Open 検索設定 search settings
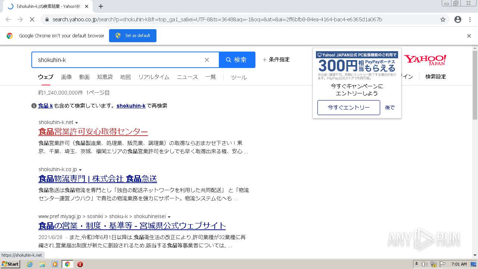Image resolution: width=478 pixels, height=269 pixels. click(435, 77)
